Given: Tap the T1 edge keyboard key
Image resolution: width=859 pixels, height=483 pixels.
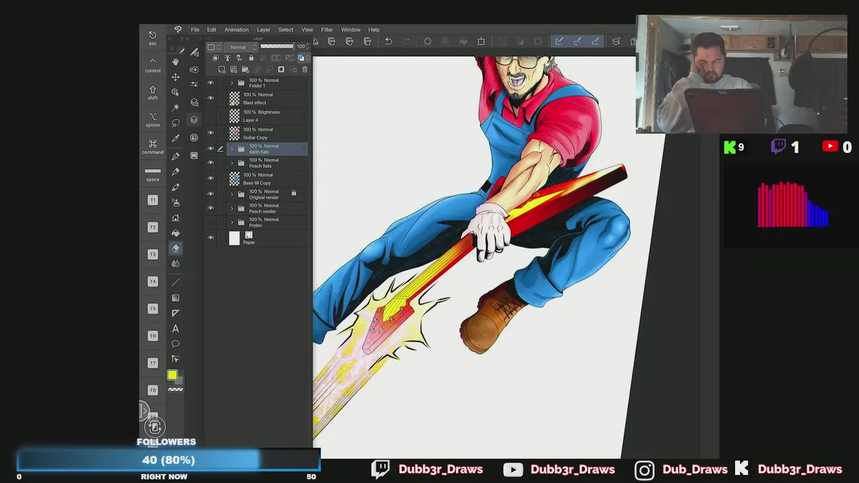Looking at the screenshot, I should pyautogui.click(x=153, y=200).
